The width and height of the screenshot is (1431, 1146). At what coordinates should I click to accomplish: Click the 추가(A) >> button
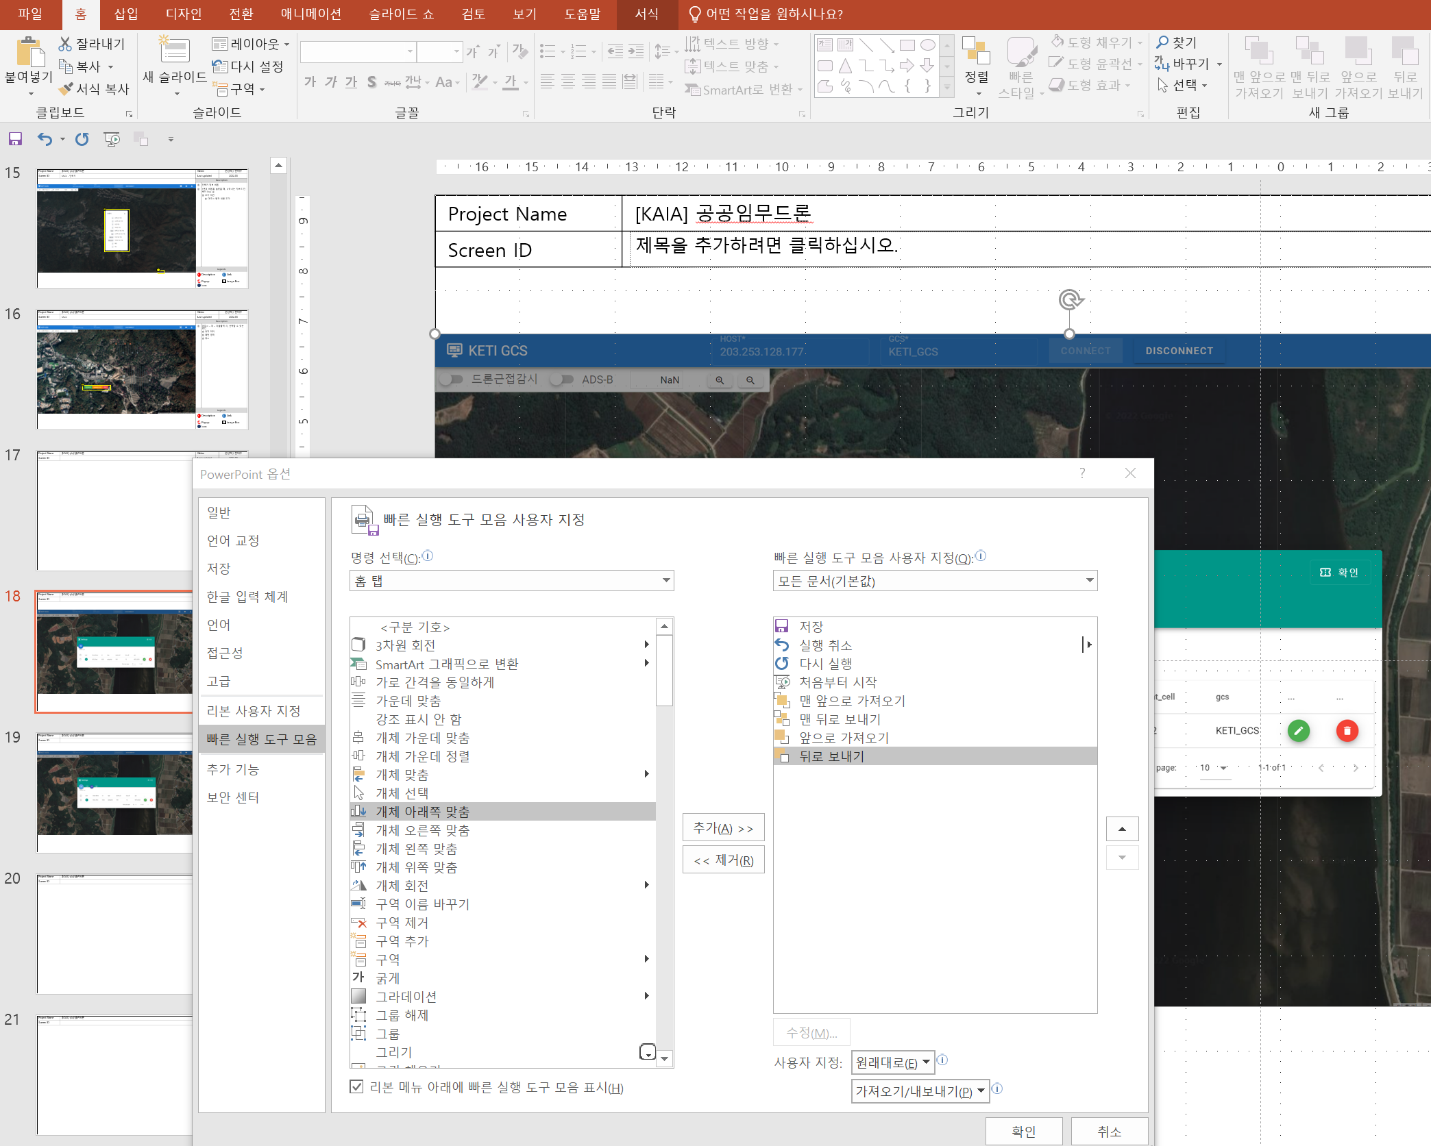pos(723,828)
